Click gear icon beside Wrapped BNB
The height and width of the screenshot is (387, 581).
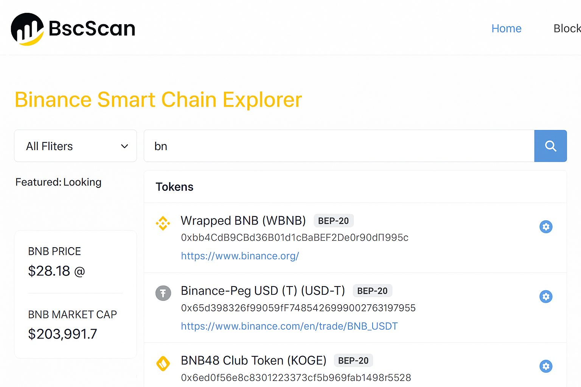[x=546, y=227]
